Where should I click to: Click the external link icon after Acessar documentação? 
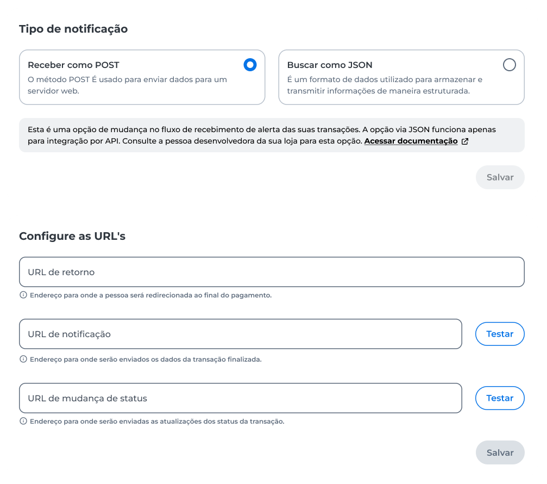tap(465, 141)
